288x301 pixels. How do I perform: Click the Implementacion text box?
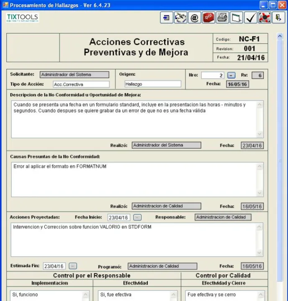(49, 295)
